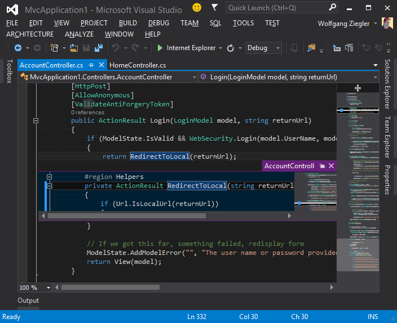
Task: Open the Internet Explorer browser dropdown
Action: point(220,48)
